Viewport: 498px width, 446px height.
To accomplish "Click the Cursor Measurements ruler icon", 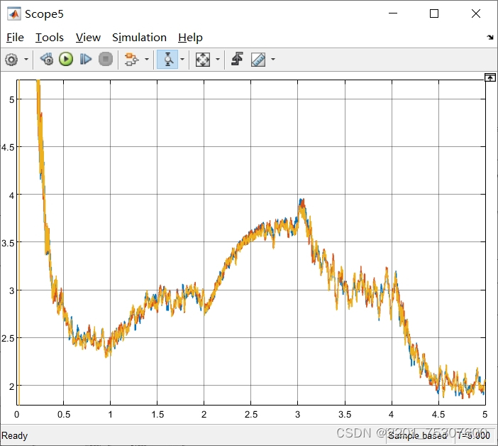I will (x=258, y=59).
